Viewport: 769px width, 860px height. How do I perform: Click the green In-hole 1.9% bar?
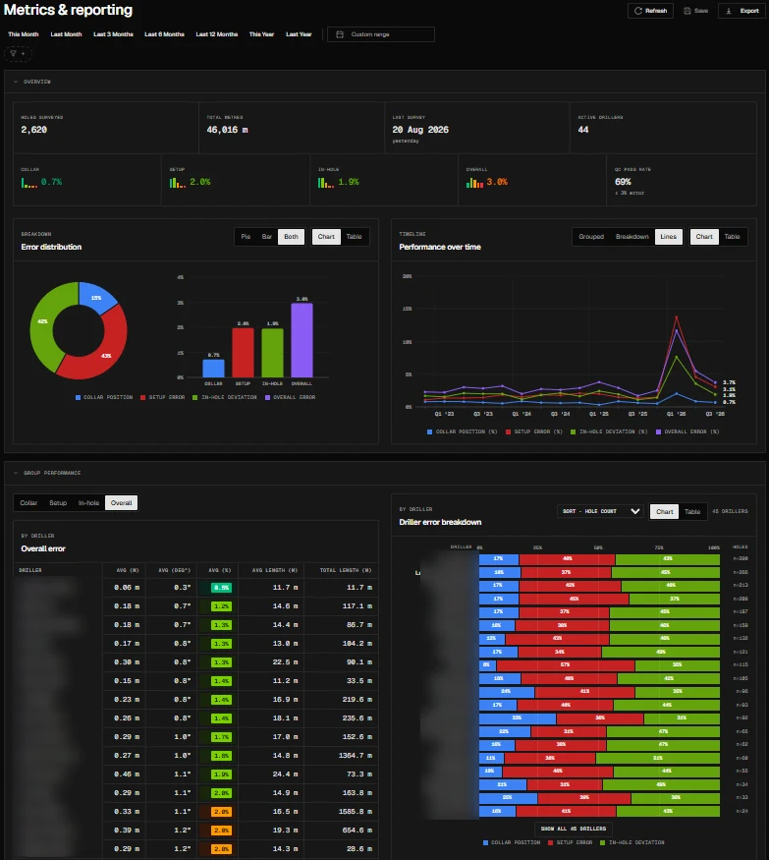[x=272, y=353]
